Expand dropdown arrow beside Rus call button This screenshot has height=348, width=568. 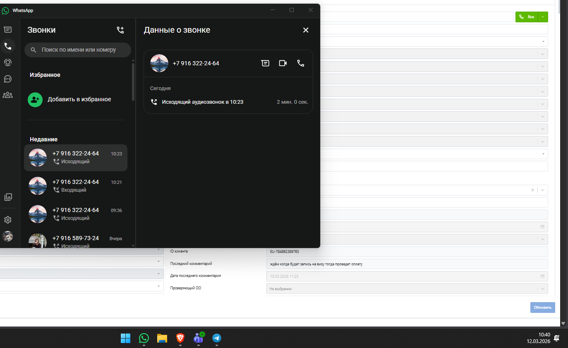pyautogui.click(x=543, y=17)
